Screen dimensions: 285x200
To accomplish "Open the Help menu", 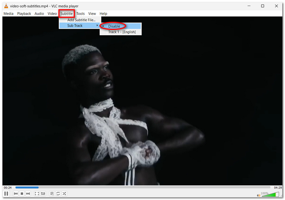I will 103,14.
